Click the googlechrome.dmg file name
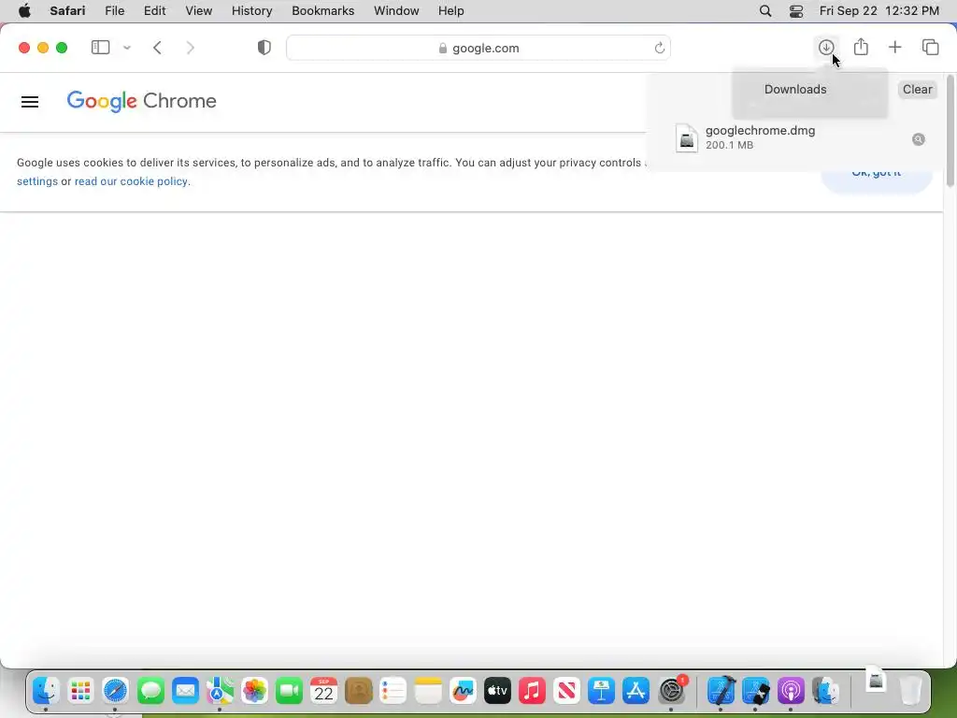Viewport: 957px width, 718px height. [760, 130]
